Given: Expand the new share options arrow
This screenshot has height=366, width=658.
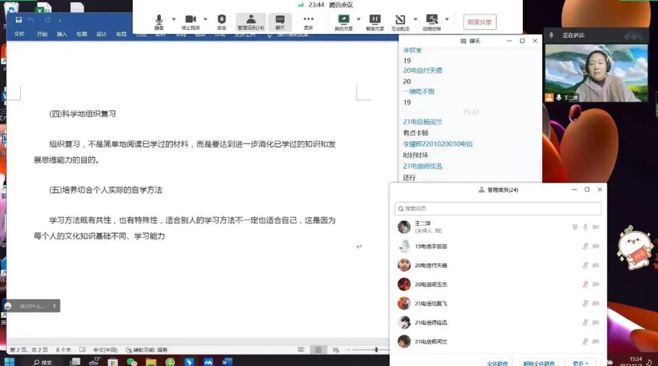Looking at the screenshot, I should point(358,19).
